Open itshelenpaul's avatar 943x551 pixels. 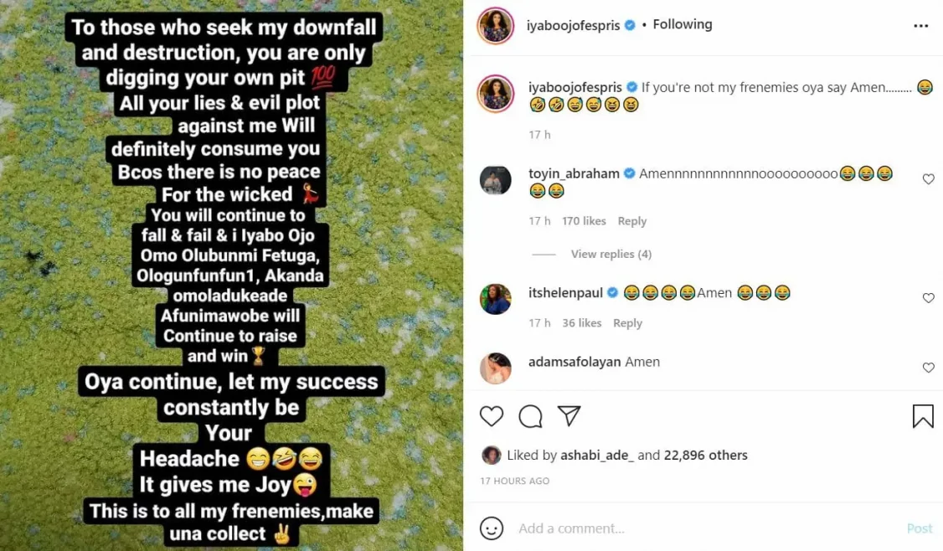[495, 299]
